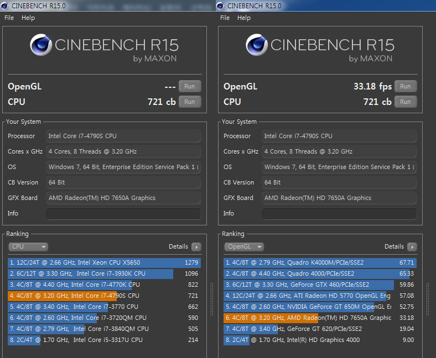436x358 pixels.
Task: Click Processor field in left window
Action: tap(123, 136)
